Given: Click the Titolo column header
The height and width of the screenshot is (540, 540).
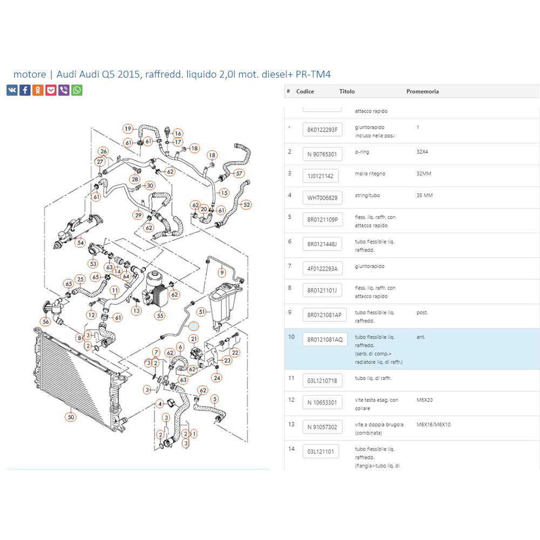Looking at the screenshot, I should coord(347,91).
